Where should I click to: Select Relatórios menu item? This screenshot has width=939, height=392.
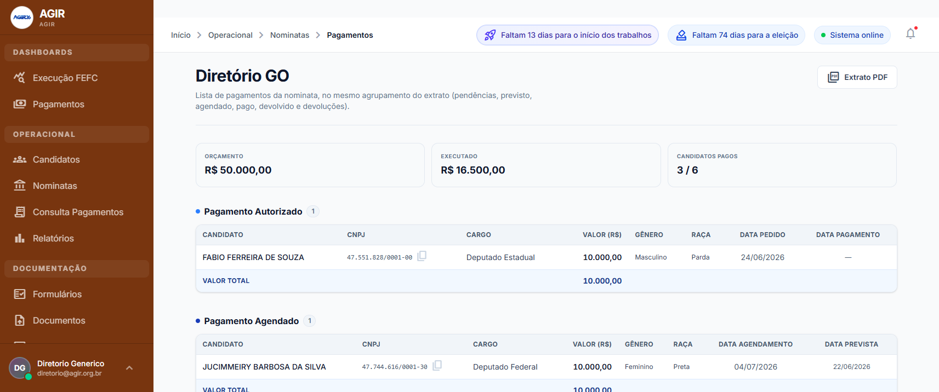coord(77,238)
